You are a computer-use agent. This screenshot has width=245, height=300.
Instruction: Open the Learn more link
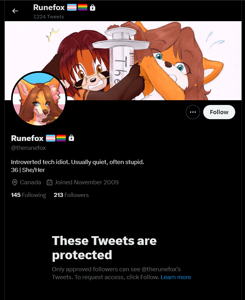coord(176,277)
